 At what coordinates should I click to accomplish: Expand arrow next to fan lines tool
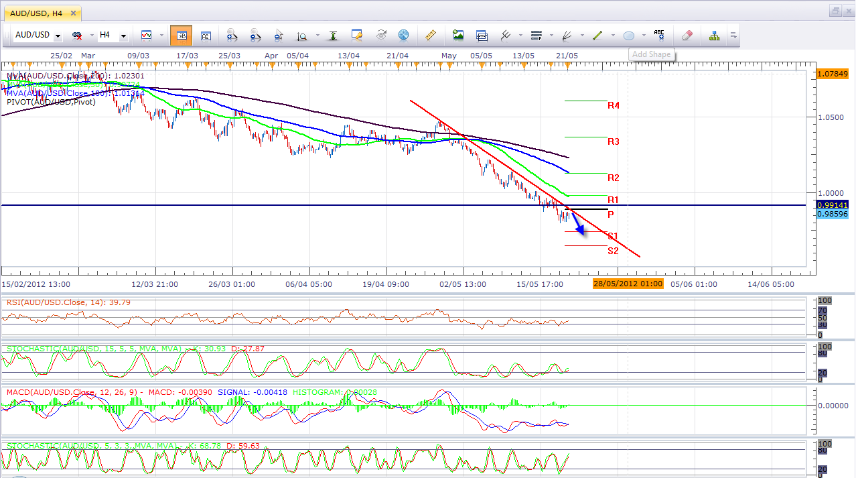coord(581,36)
